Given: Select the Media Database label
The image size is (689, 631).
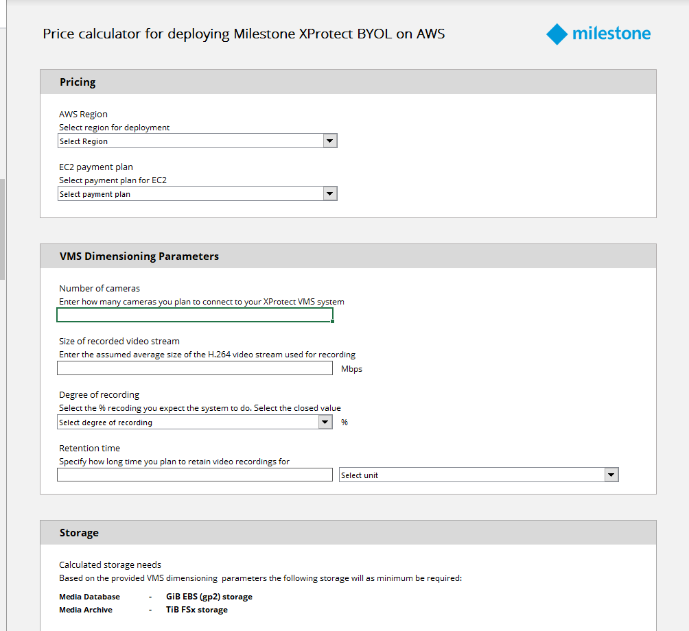Looking at the screenshot, I should [x=89, y=597].
